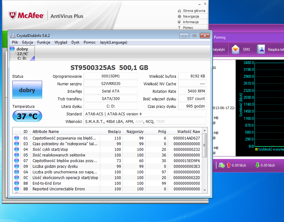Click the 995 godzin work time field

pyautogui.click(x=192, y=106)
